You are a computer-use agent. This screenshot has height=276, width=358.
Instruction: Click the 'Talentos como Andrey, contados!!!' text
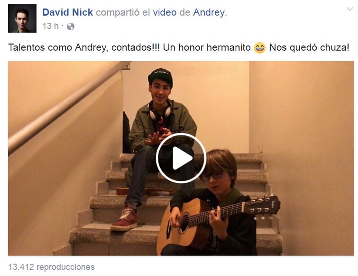[84, 48]
